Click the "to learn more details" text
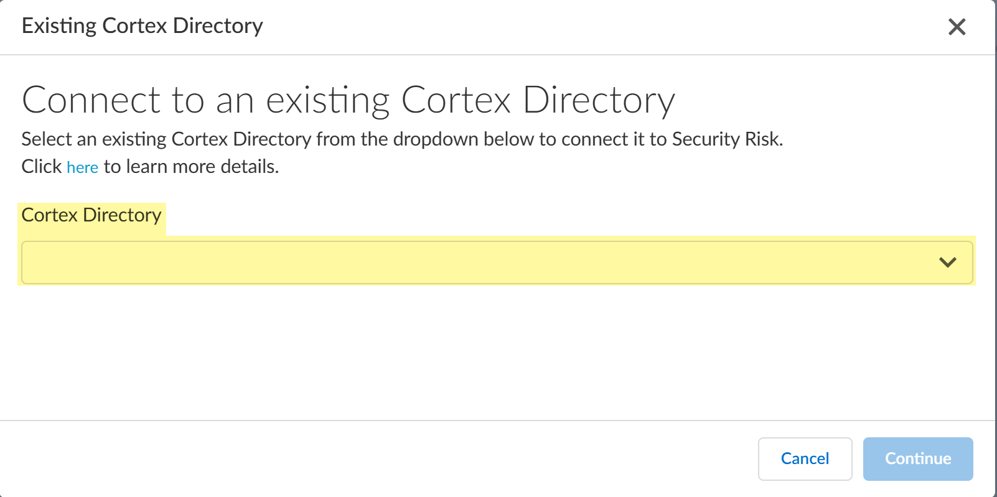This screenshot has height=497, width=997. coord(190,167)
